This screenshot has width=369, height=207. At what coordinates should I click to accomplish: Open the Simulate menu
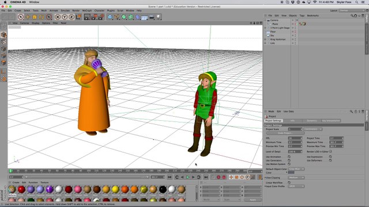click(65, 10)
